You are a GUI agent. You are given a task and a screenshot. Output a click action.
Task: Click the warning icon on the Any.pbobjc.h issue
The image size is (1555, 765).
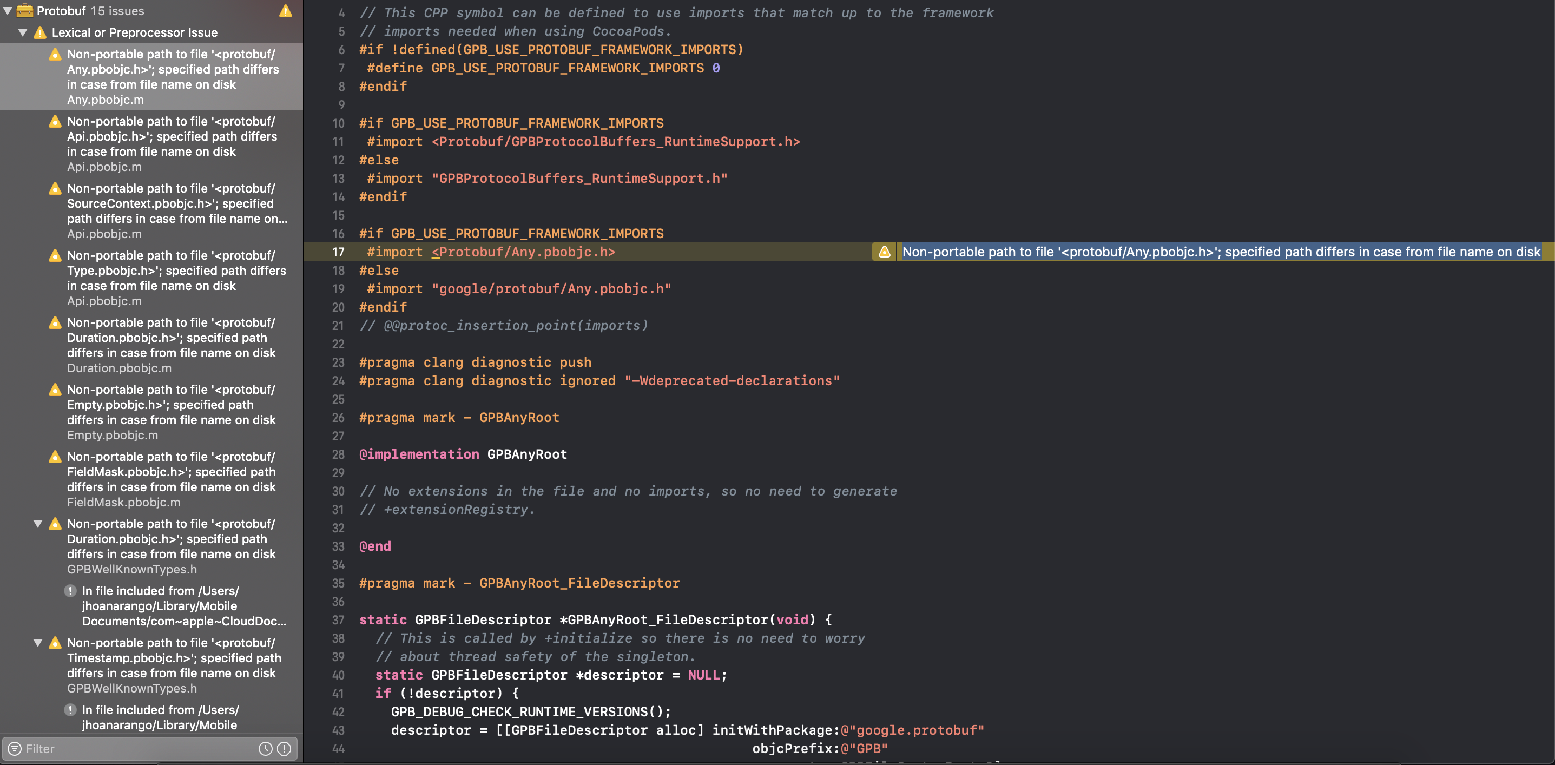[55, 54]
